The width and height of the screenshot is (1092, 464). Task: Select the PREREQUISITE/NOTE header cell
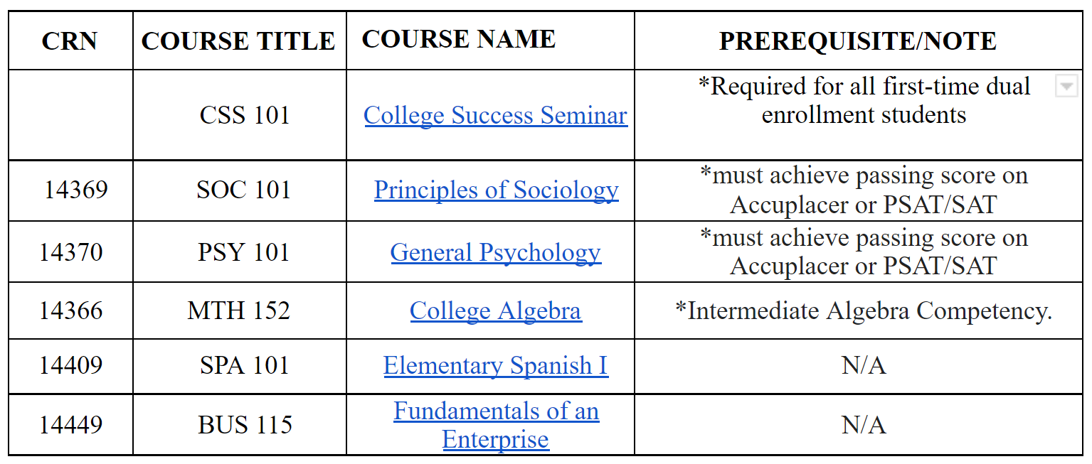tap(859, 41)
